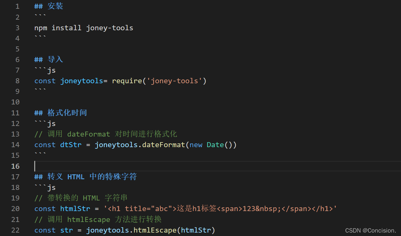Image resolution: width=401 pixels, height=236 pixels.
Task: Click the 'npm install joney-tools' command text
Action: (84, 28)
